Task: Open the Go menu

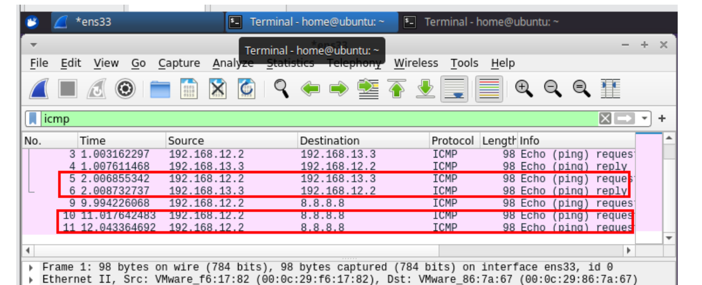Action: pyautogui.click(x=138, y=63)
